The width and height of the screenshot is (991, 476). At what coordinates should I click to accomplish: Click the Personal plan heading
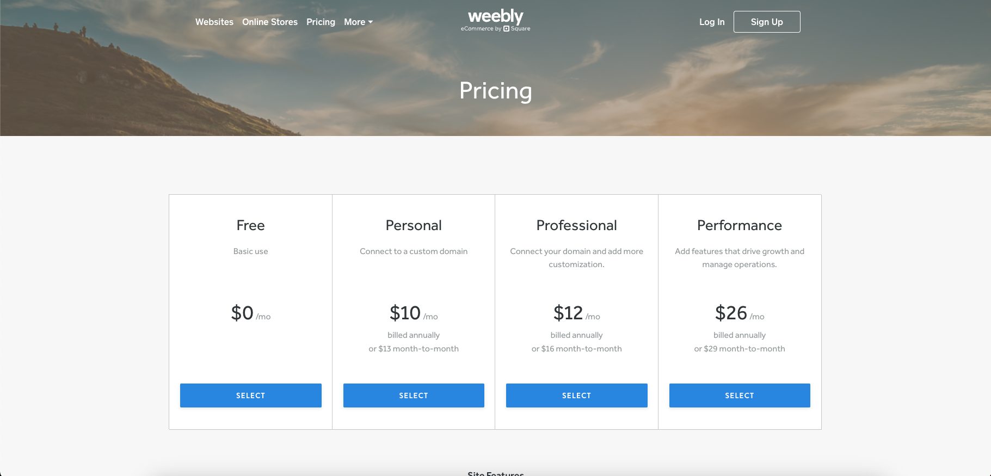(414, 225)
